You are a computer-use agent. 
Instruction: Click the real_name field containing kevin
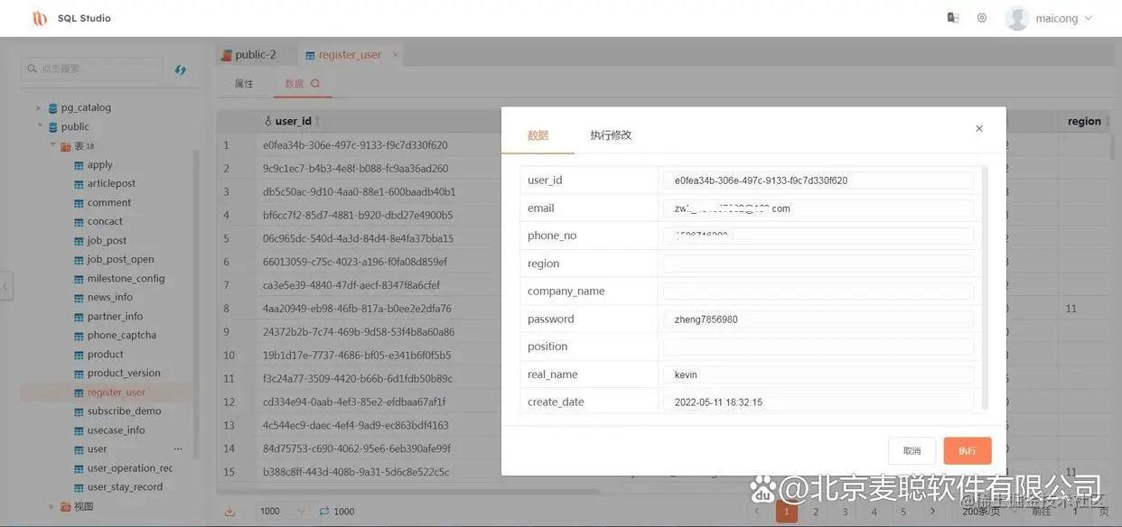818,374
